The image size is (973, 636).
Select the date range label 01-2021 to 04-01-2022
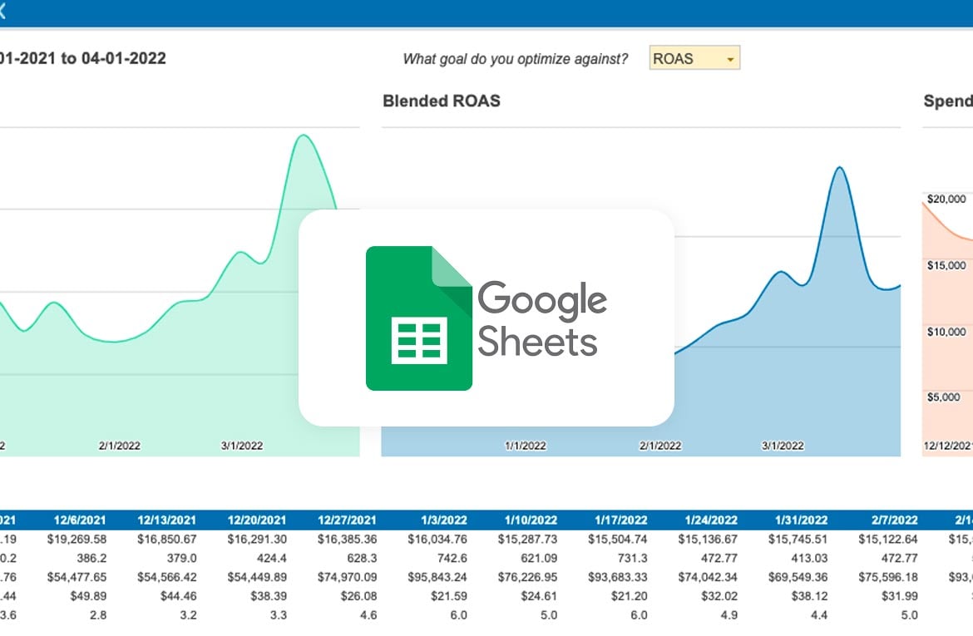pos(83,59)
